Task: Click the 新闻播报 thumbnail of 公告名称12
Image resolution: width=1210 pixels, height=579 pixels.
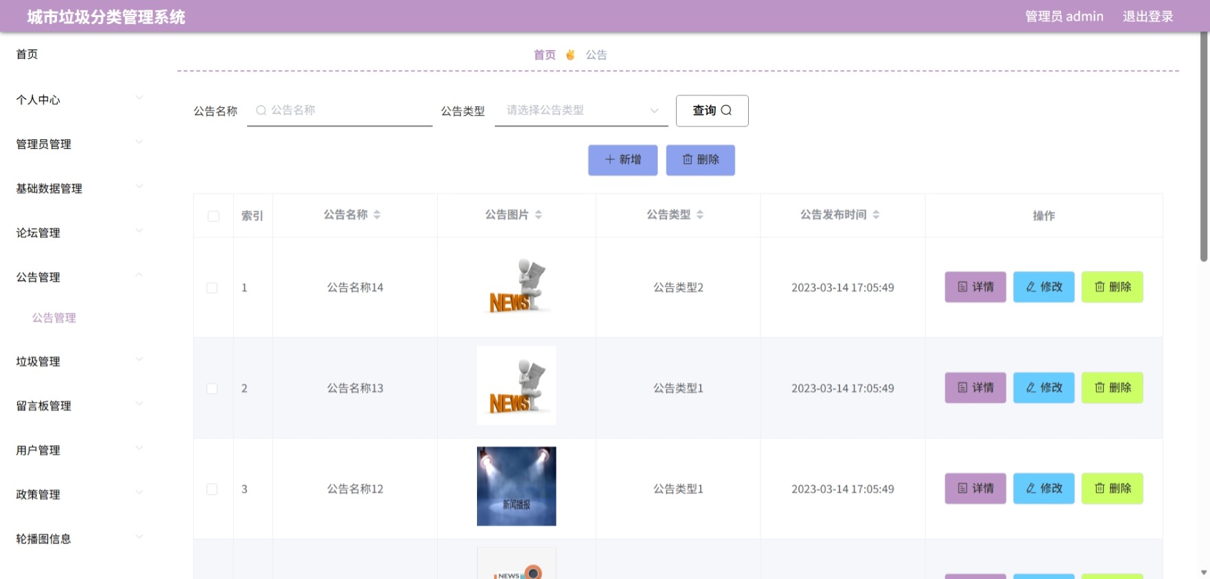Action: (517, 486)
